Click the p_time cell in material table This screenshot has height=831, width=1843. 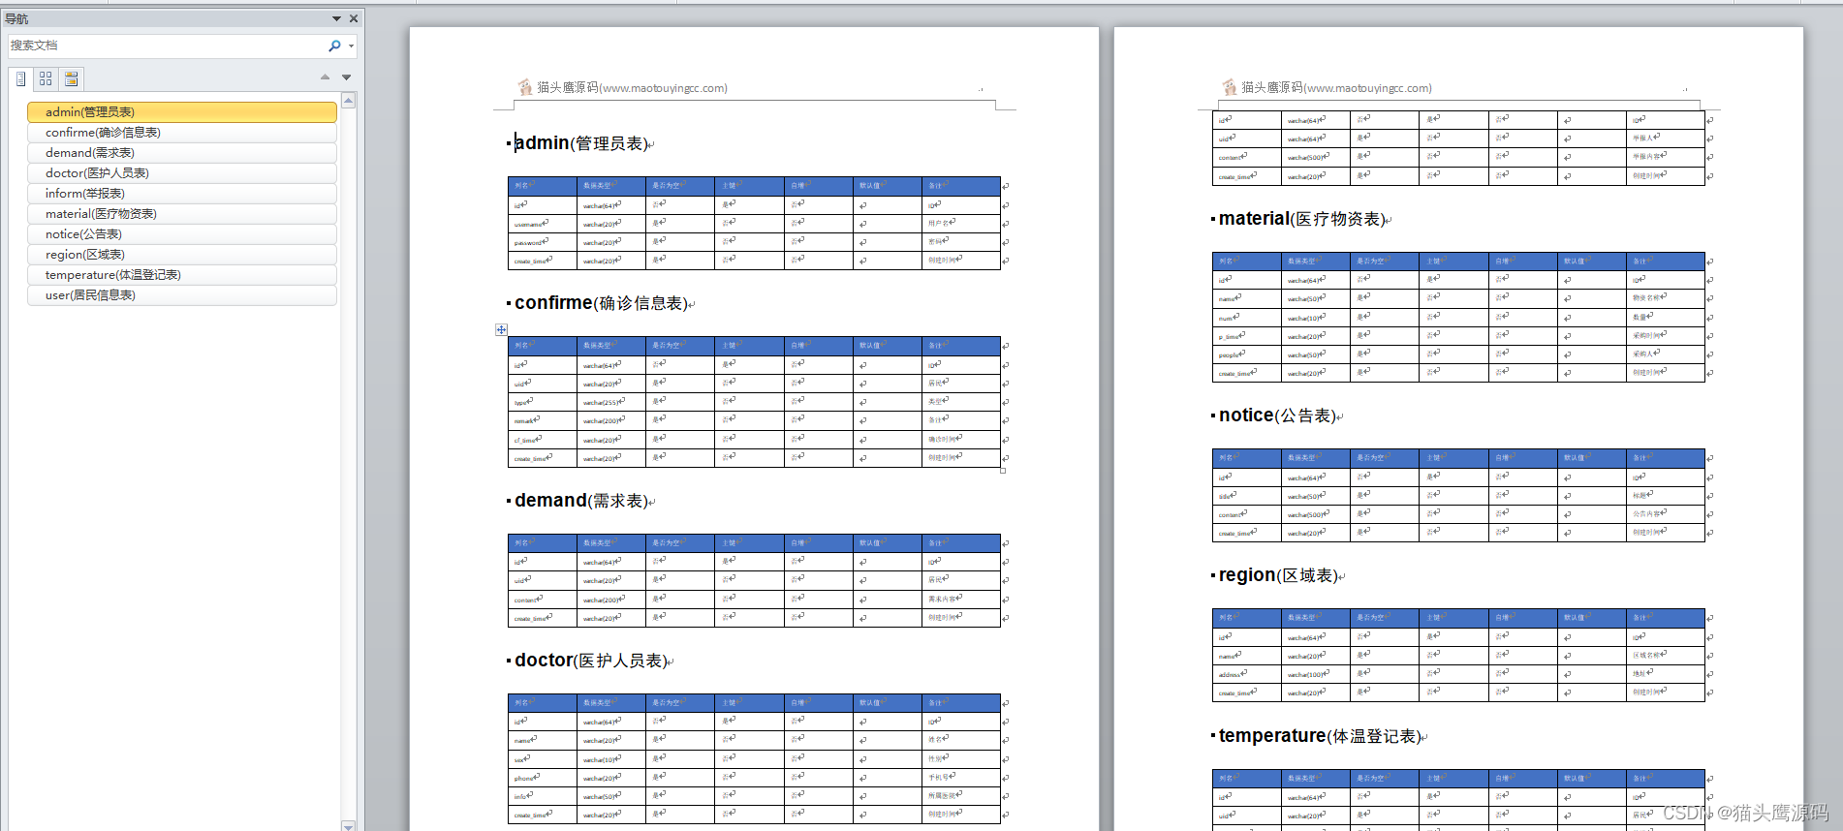coord(1247,336)
